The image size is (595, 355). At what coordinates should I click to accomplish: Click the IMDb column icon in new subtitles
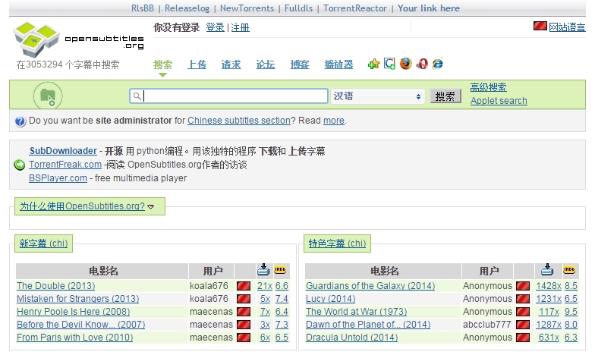click(x=280, y=270)
